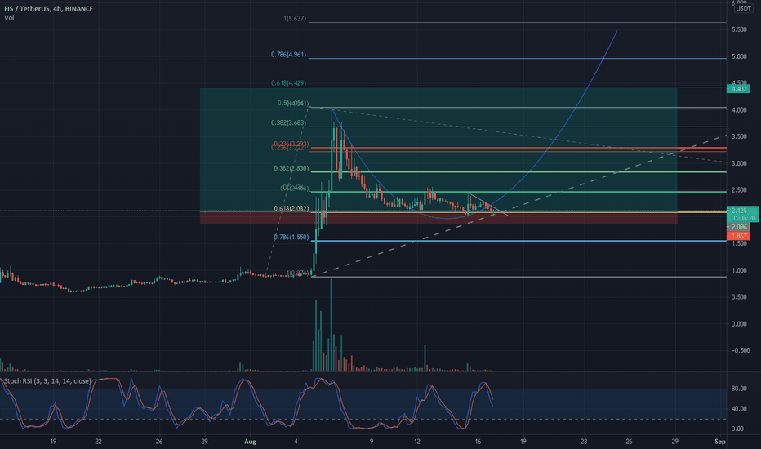This screenshot has height=449, width=761.
Task: Select the 0.618(2.082) Fibonacci level label
Action: pyautogui.click(x=291, y=208)
